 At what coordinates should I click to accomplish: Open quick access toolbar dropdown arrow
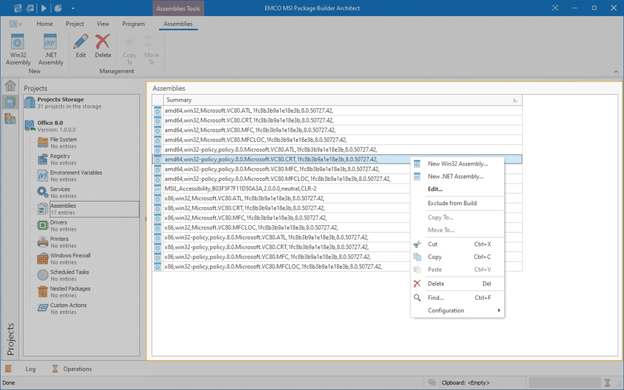[x=73, y=8]
